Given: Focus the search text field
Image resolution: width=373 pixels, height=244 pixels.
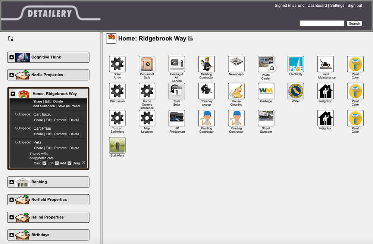Looking at the screenshot, I should [x=322, y=24].
